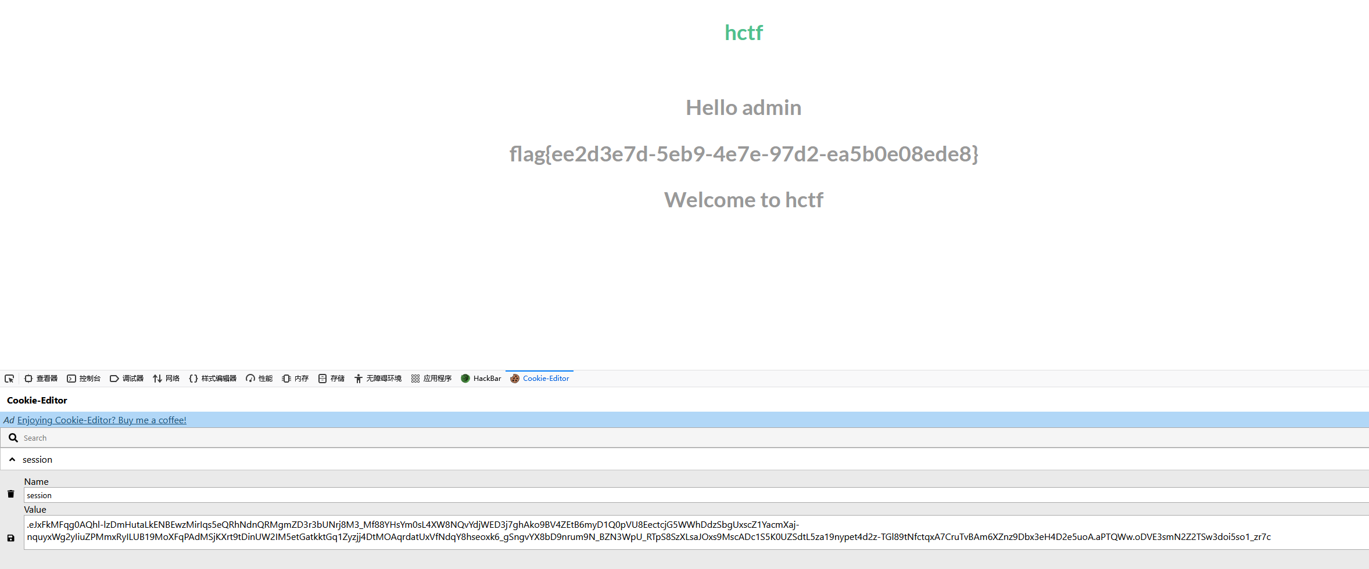The height and width of the screenshot is (569, 1369).
Task: Open the 存储 storage tab
Action: [331, 379]
